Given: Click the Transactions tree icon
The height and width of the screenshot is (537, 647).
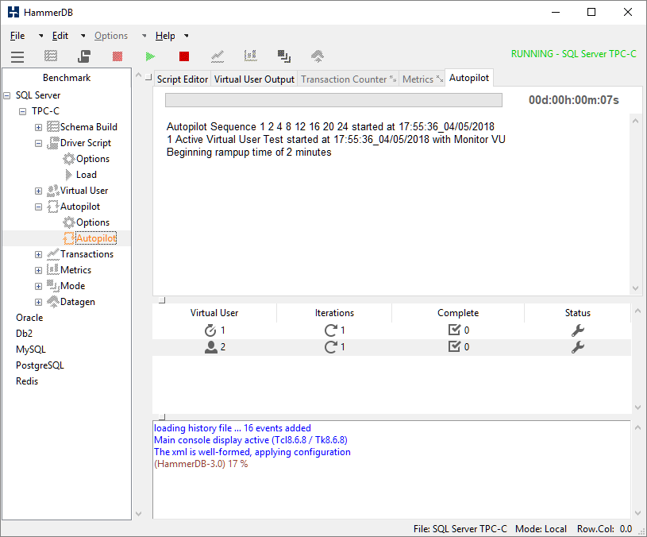Looking at the screenshot, I should [x=53, y=254].
